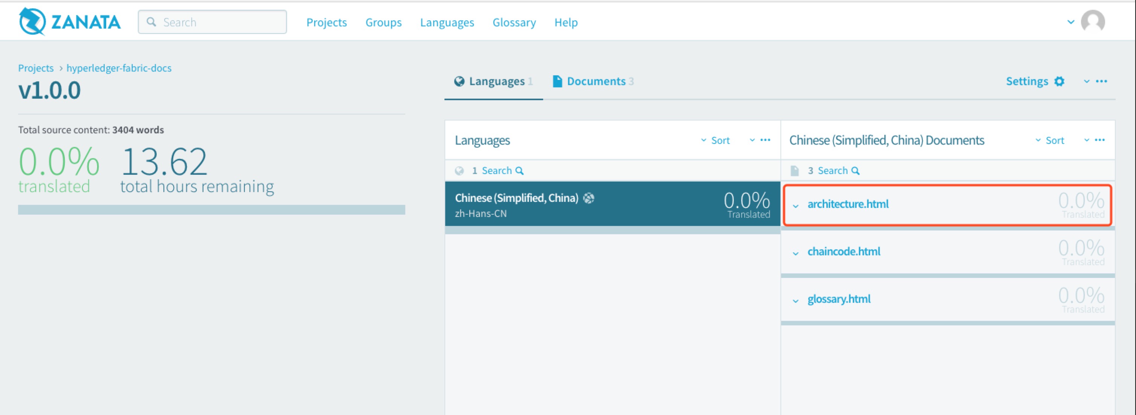The image size is (1136, 415).
Task: Click the magnifier in Documents panel Search
Action: tap(855, 171)
